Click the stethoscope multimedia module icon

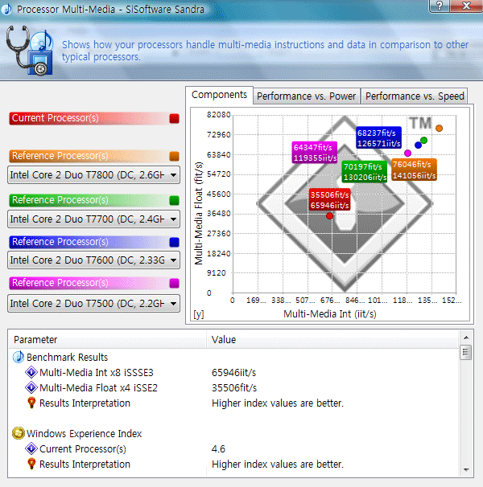tap(29, 51)
